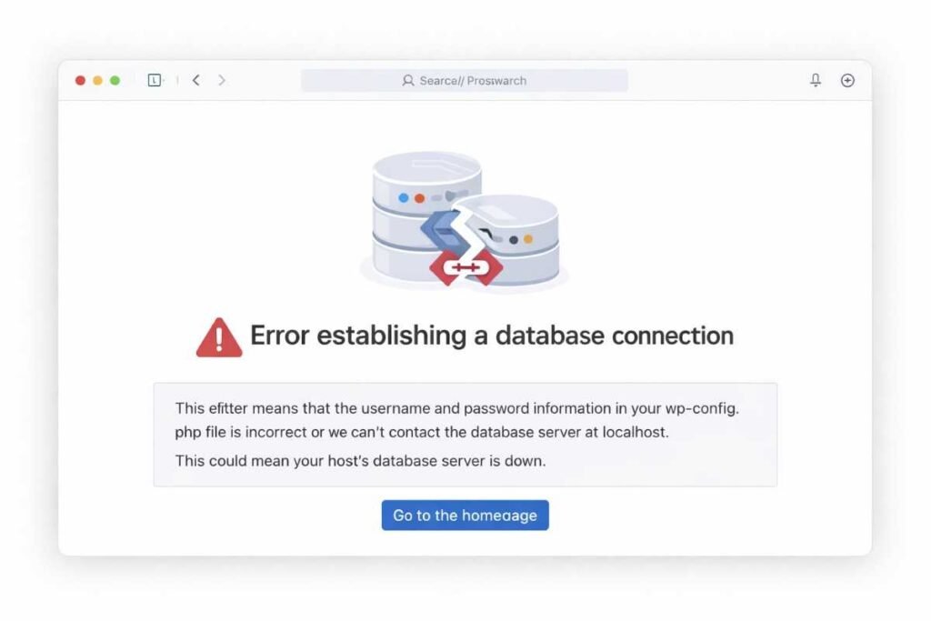Click the yellow traffic light button
This screenshot has width=931, height=621.
tap(97, 80)
